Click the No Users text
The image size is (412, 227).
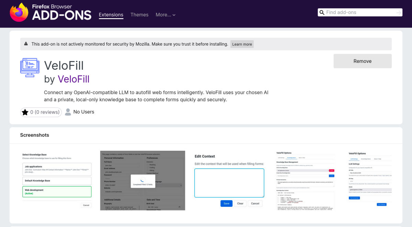(84, 112)
